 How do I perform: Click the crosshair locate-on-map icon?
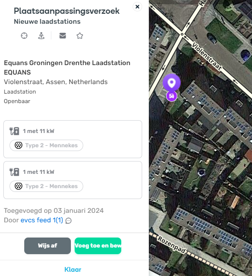coord(24,36)
